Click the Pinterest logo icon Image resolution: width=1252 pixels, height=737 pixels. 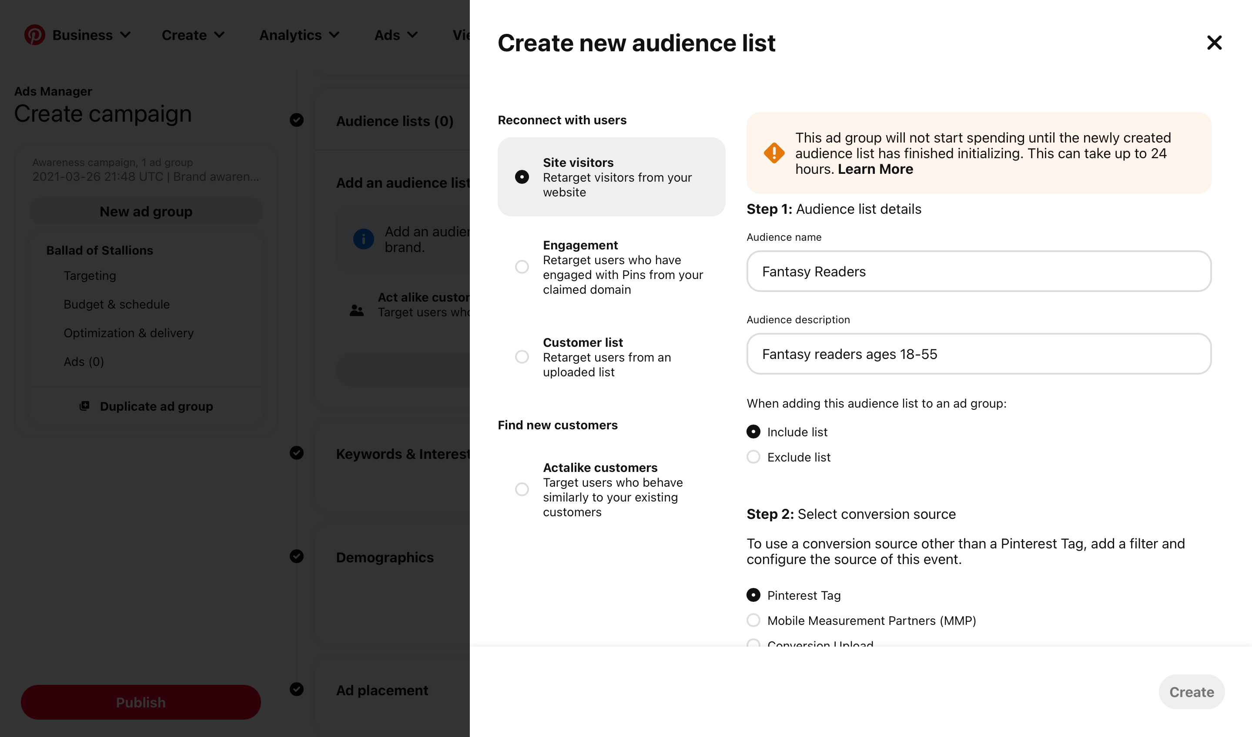(x=34, y=35)
